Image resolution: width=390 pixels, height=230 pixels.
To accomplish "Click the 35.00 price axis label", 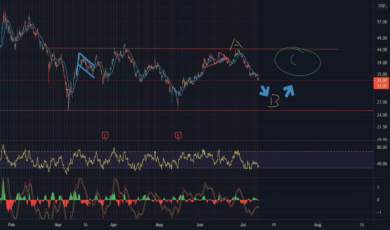I will click(382, 74).
